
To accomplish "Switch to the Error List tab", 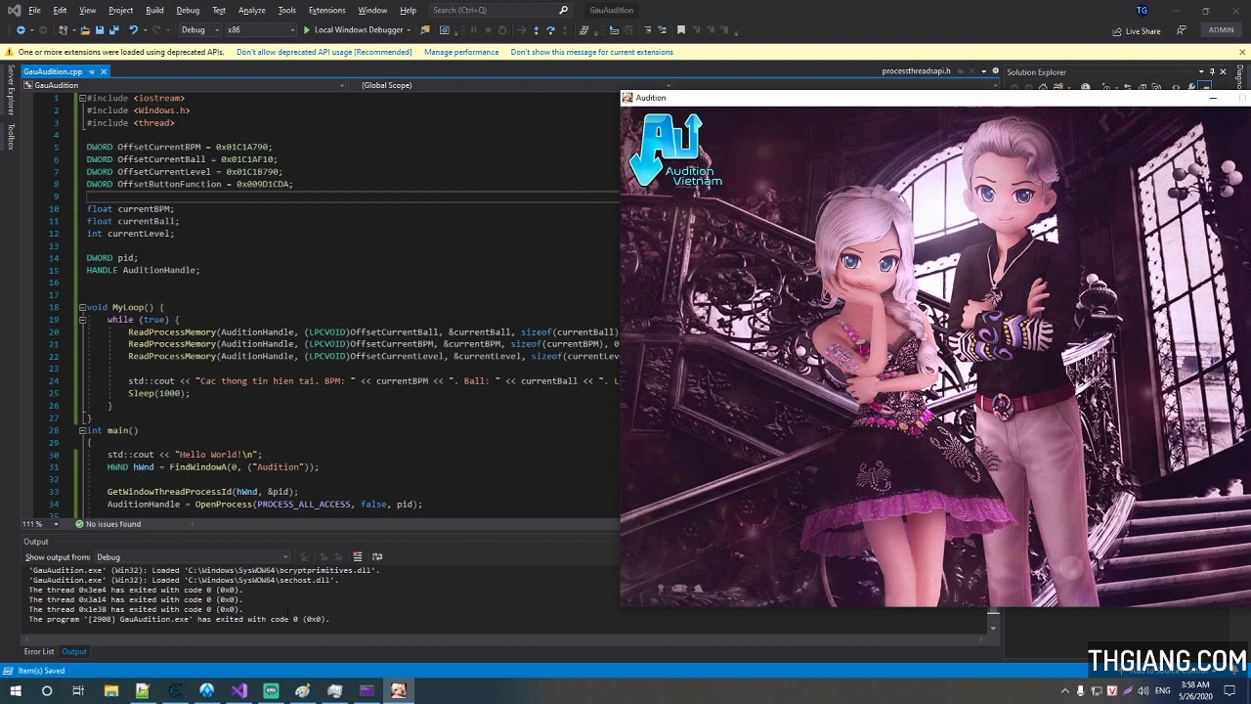I will click(x=39, y=652).
